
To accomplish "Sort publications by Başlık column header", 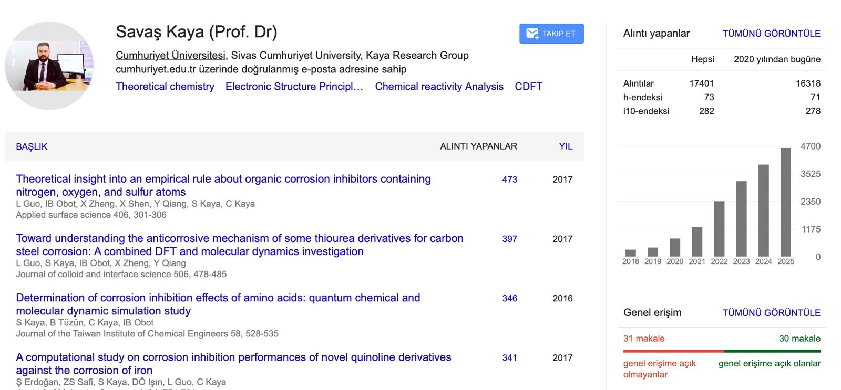I will [x=32, y=146].
